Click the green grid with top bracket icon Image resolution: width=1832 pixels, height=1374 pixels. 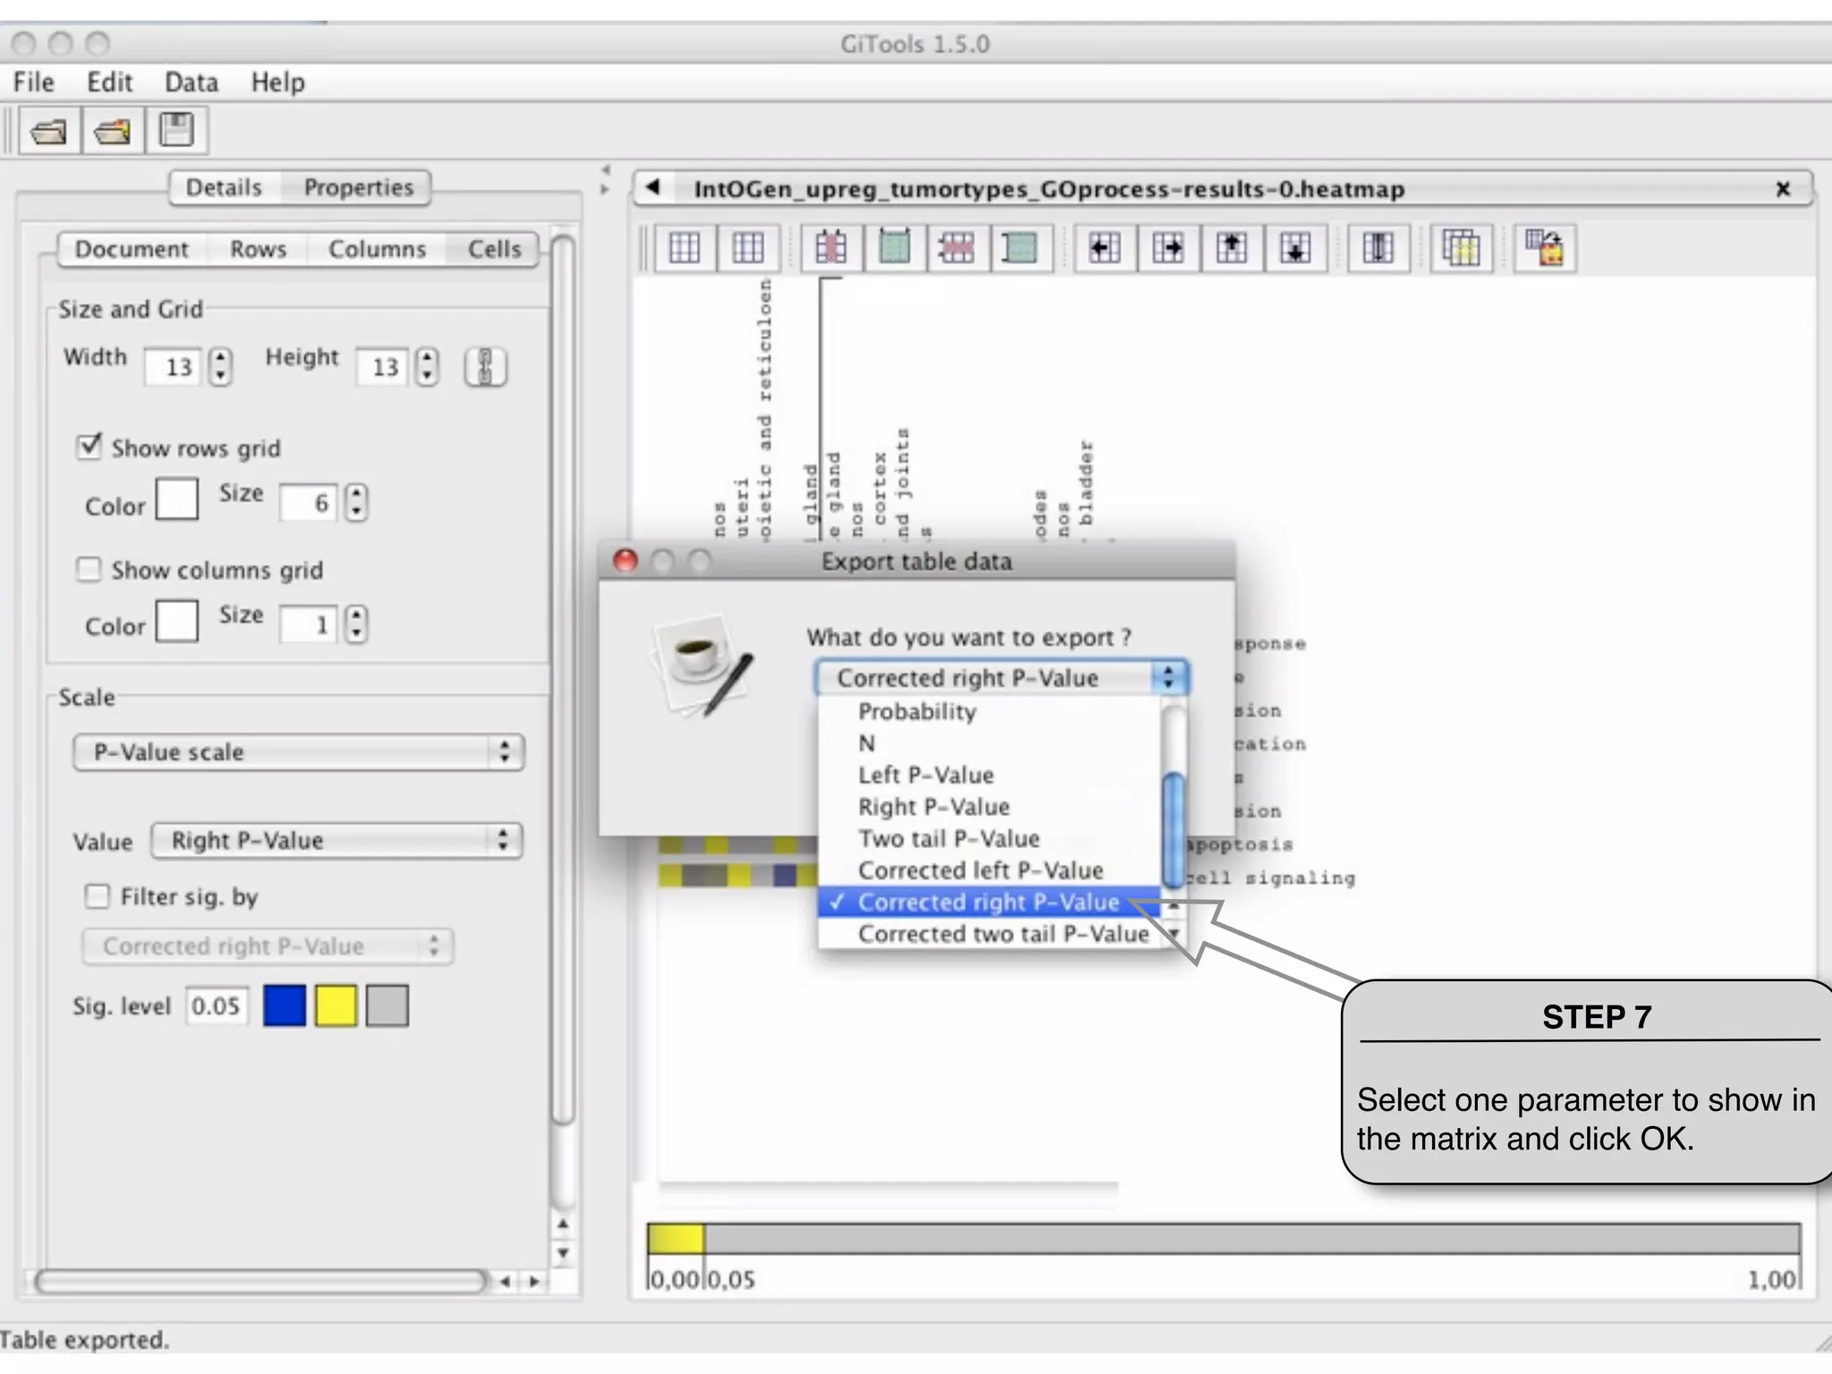[x=894, y=247]
